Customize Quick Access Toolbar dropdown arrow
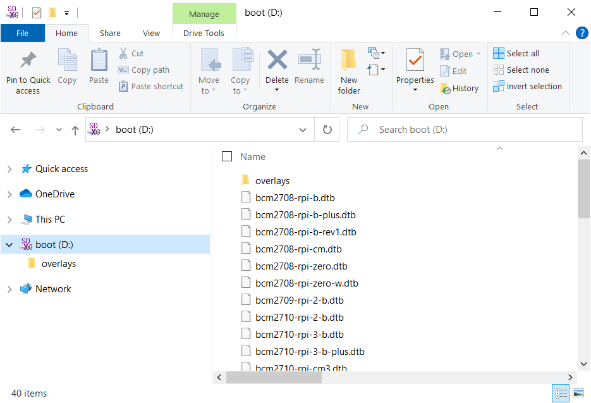591x403 pixels. [x=67, y=13]
